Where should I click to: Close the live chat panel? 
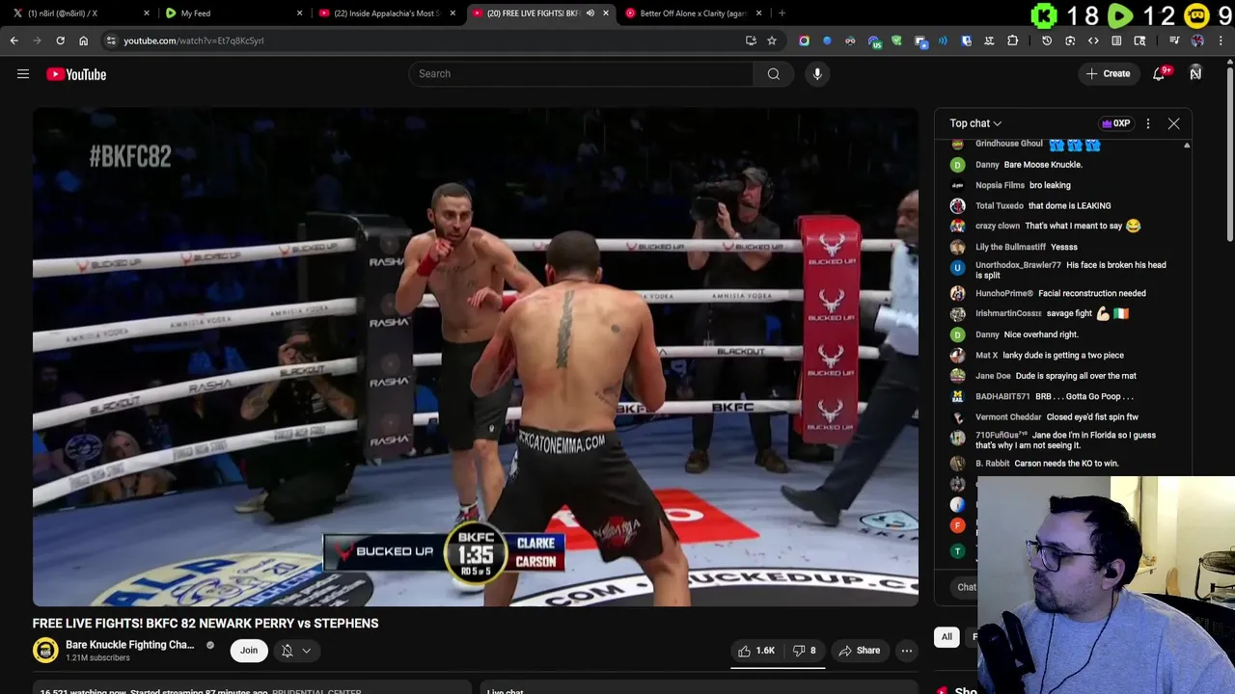click(x=1173, y=123)
